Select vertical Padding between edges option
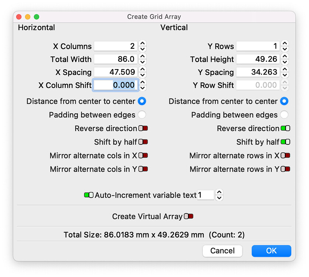The width and height of the screenshot is (309, 277). click(284, 115)
